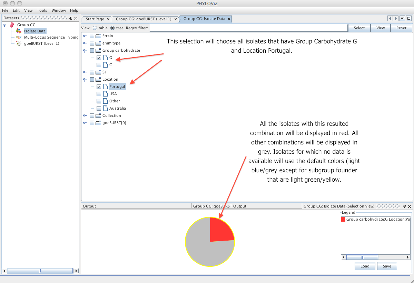Viewport: 414px width, 283px height.
Task: Expand the ST tree node
Action: (85, 72)
